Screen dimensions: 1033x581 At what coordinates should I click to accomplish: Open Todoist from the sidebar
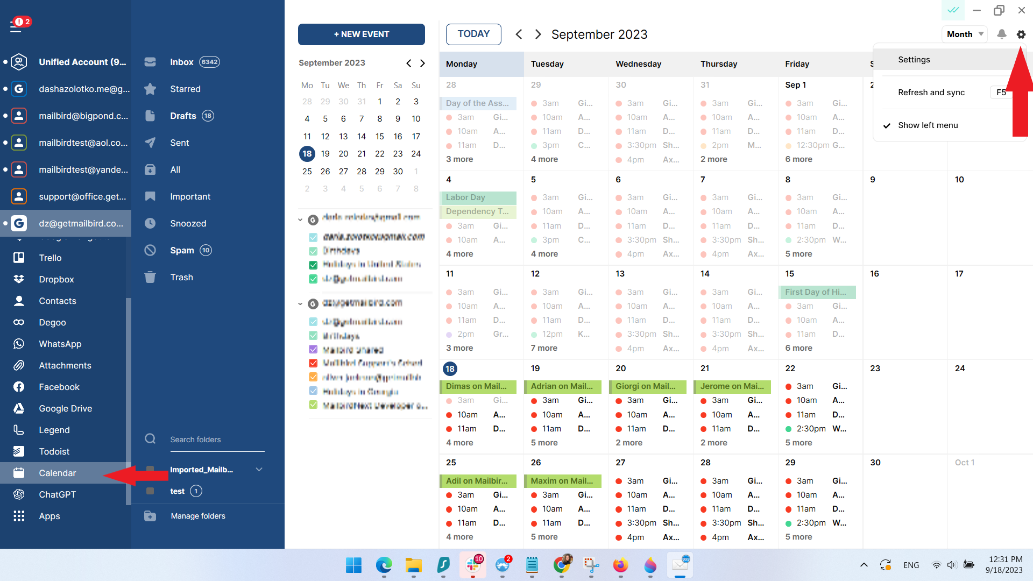tap(55, 451)
